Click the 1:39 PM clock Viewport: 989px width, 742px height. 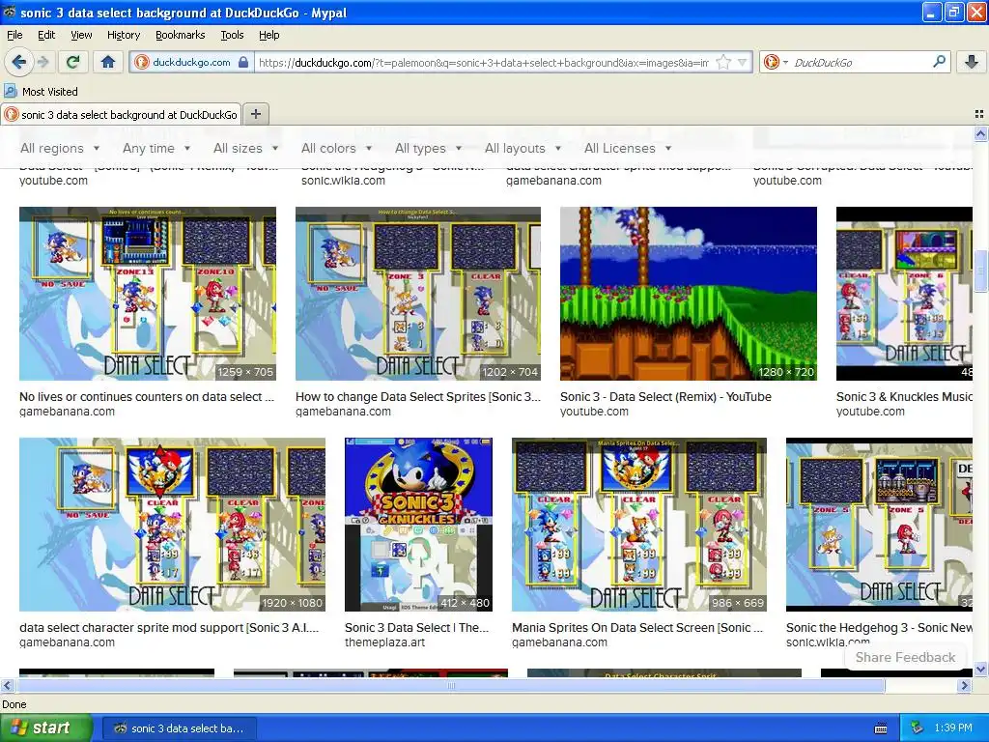[953, 728]
